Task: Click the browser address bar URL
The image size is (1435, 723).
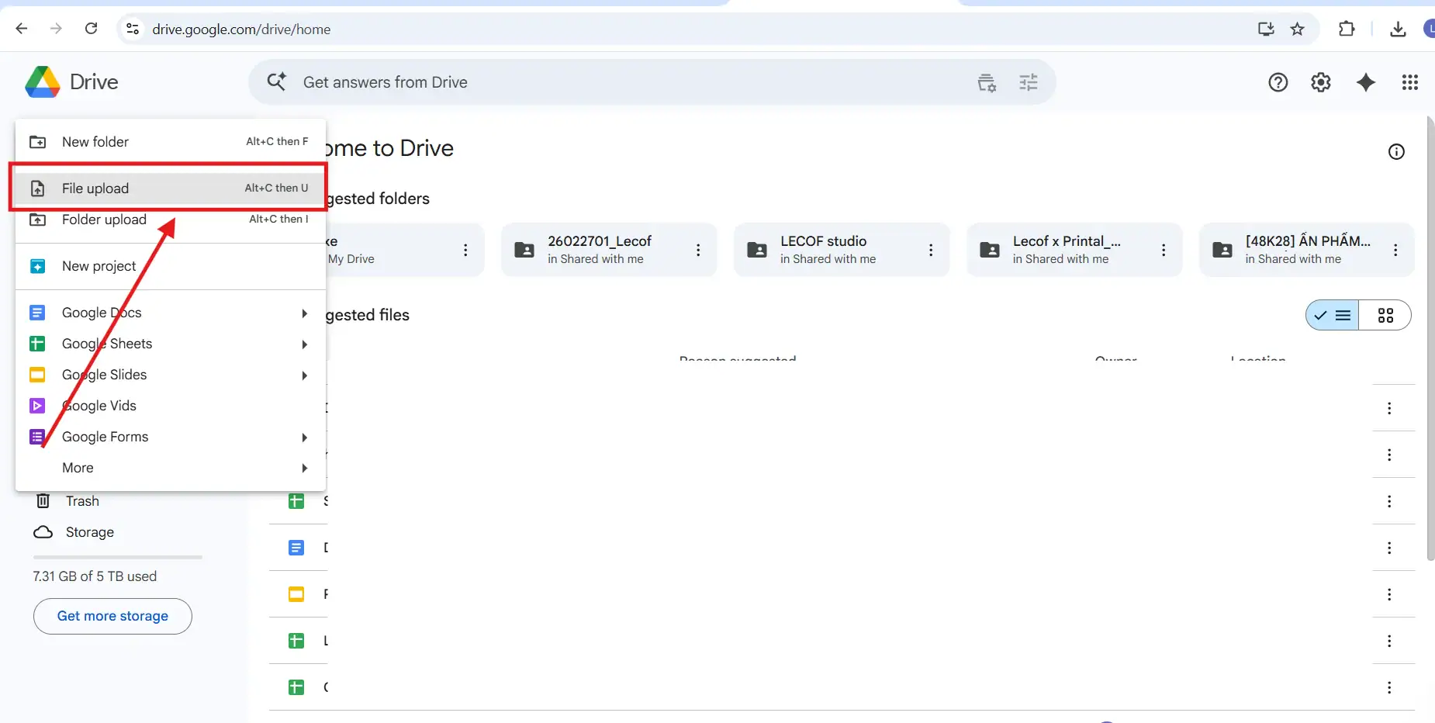Action: 241,29
